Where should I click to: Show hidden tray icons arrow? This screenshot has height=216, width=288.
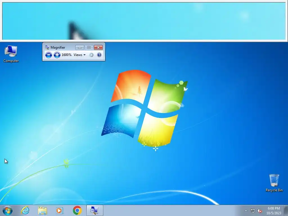coord(246,211)
